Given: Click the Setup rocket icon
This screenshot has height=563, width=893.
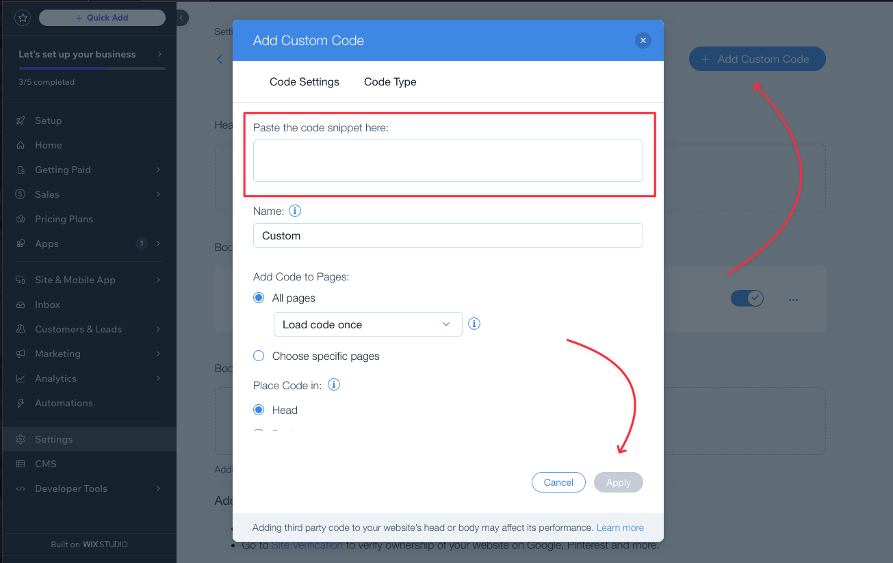Looking at the screenshot, I should (x=21, y=120).
